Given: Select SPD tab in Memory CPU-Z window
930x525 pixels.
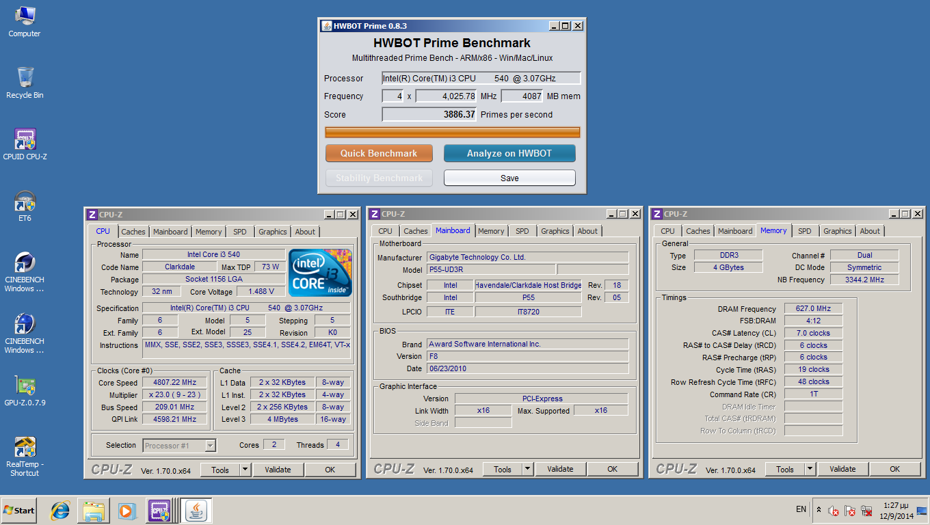Looking at the screenshot, I should (x=805, y=231).
